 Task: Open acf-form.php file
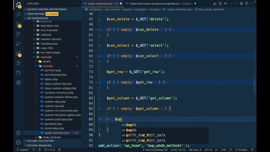click(52, 71)
